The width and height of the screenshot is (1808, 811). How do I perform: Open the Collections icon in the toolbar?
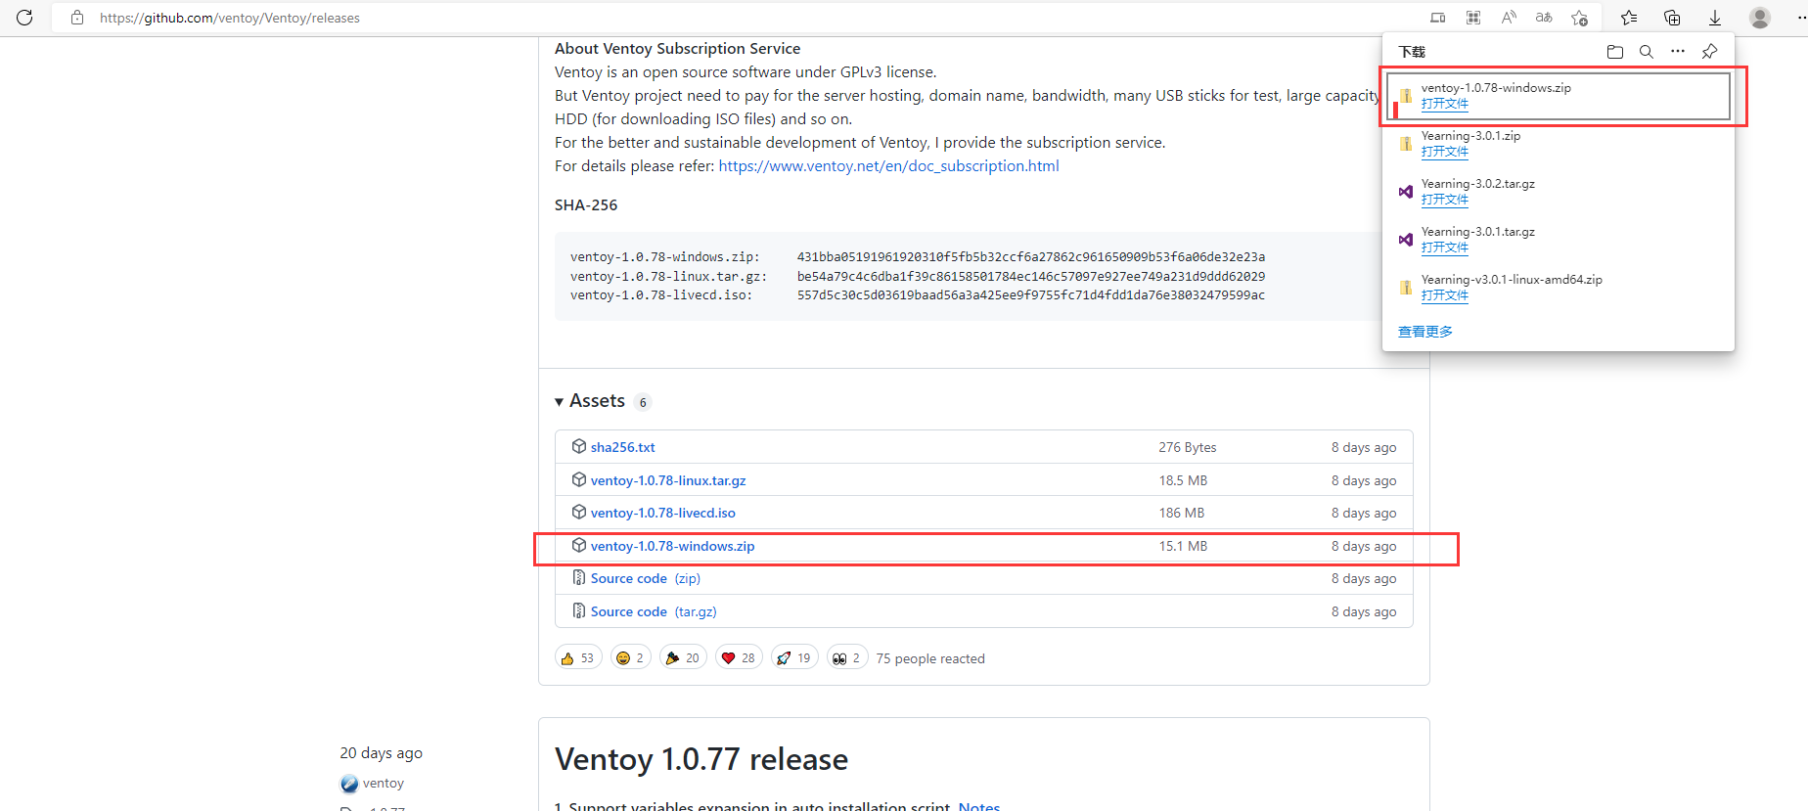click(1672, 18)
